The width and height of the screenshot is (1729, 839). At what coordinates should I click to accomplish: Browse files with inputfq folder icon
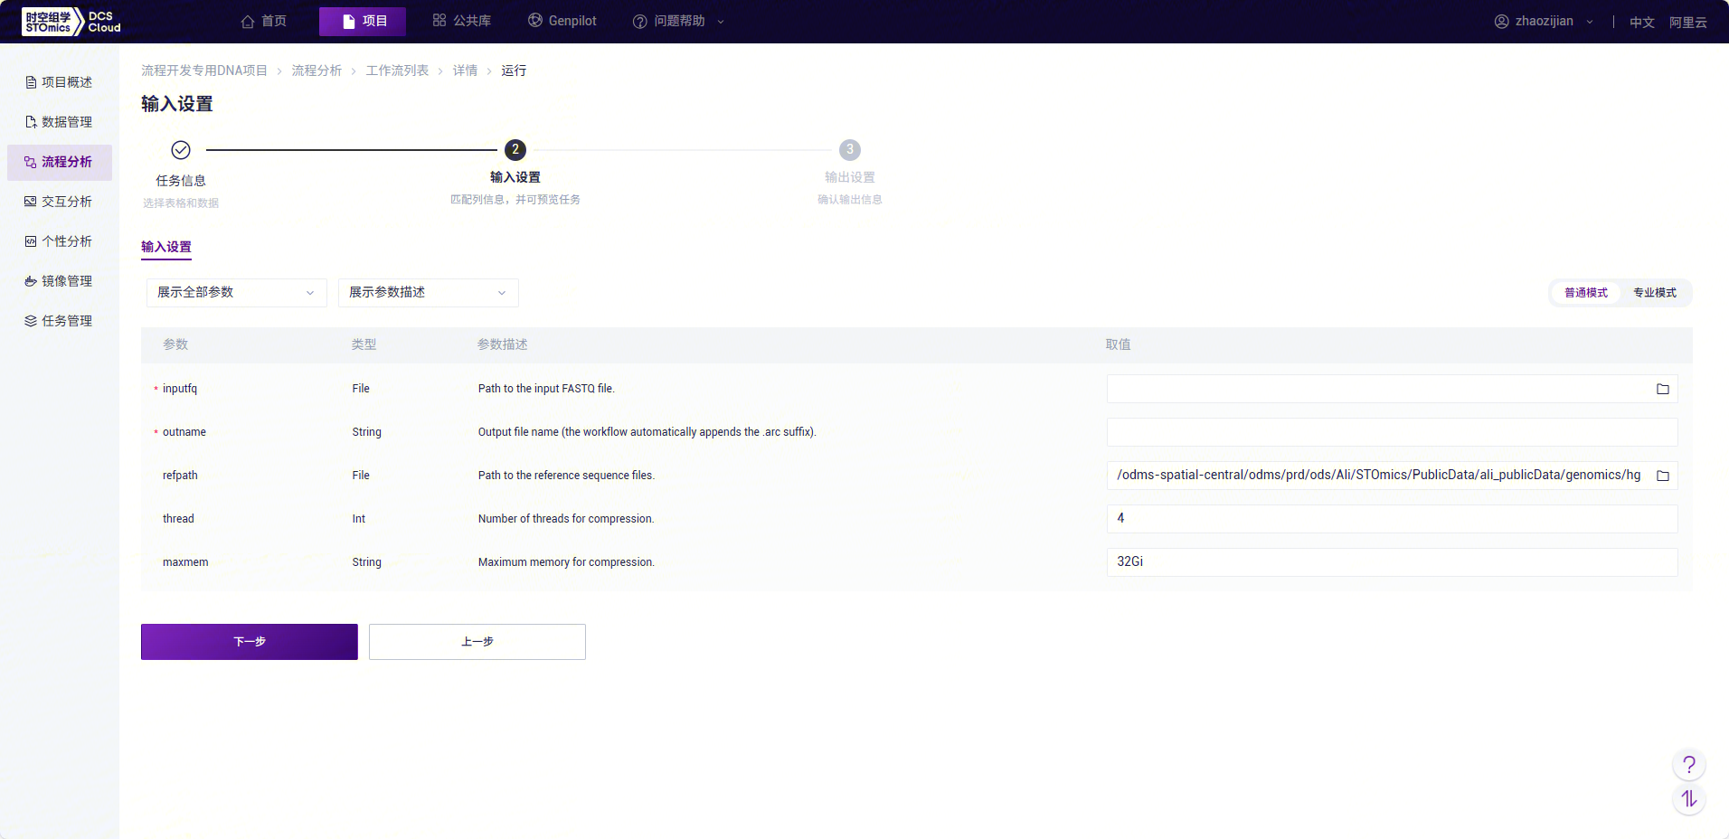1663,389
